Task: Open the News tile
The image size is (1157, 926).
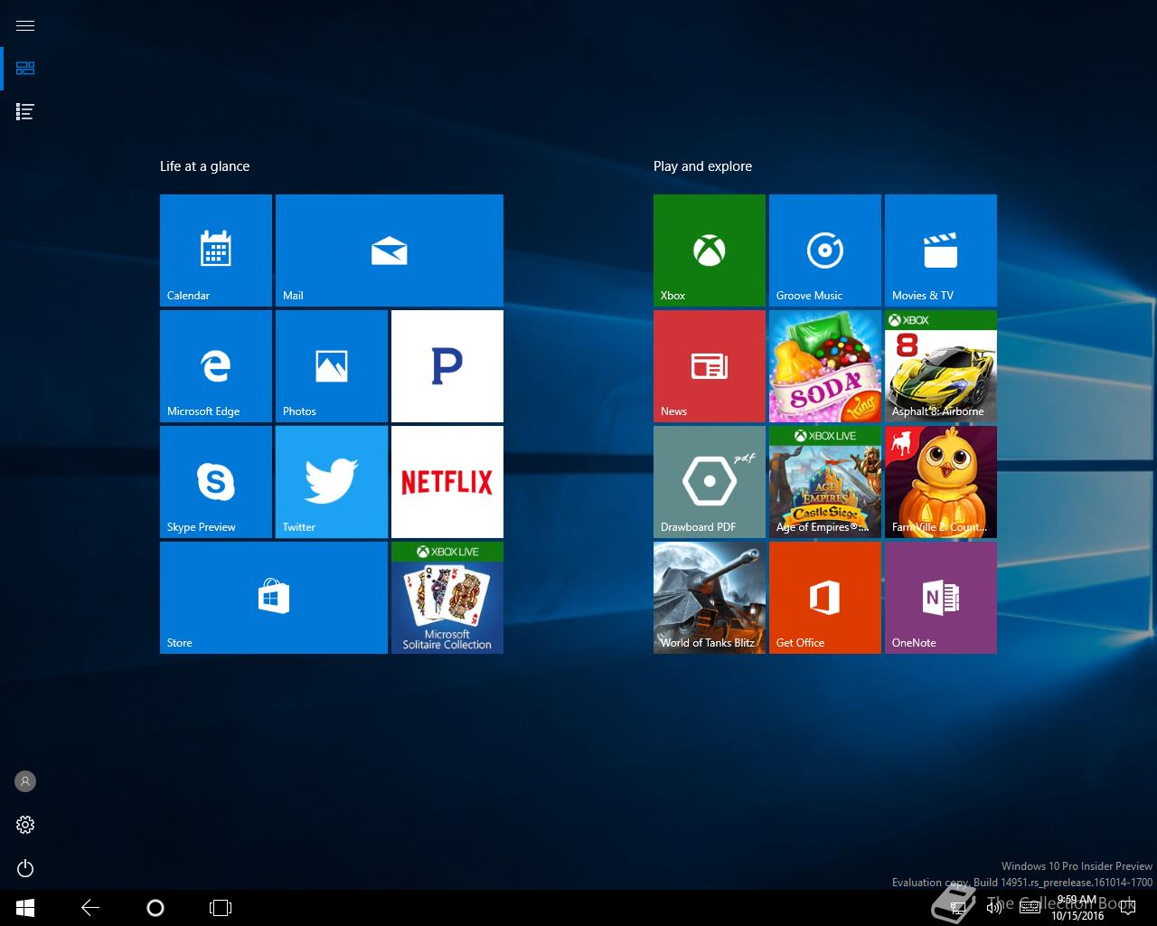Action: tap(710, 366)
